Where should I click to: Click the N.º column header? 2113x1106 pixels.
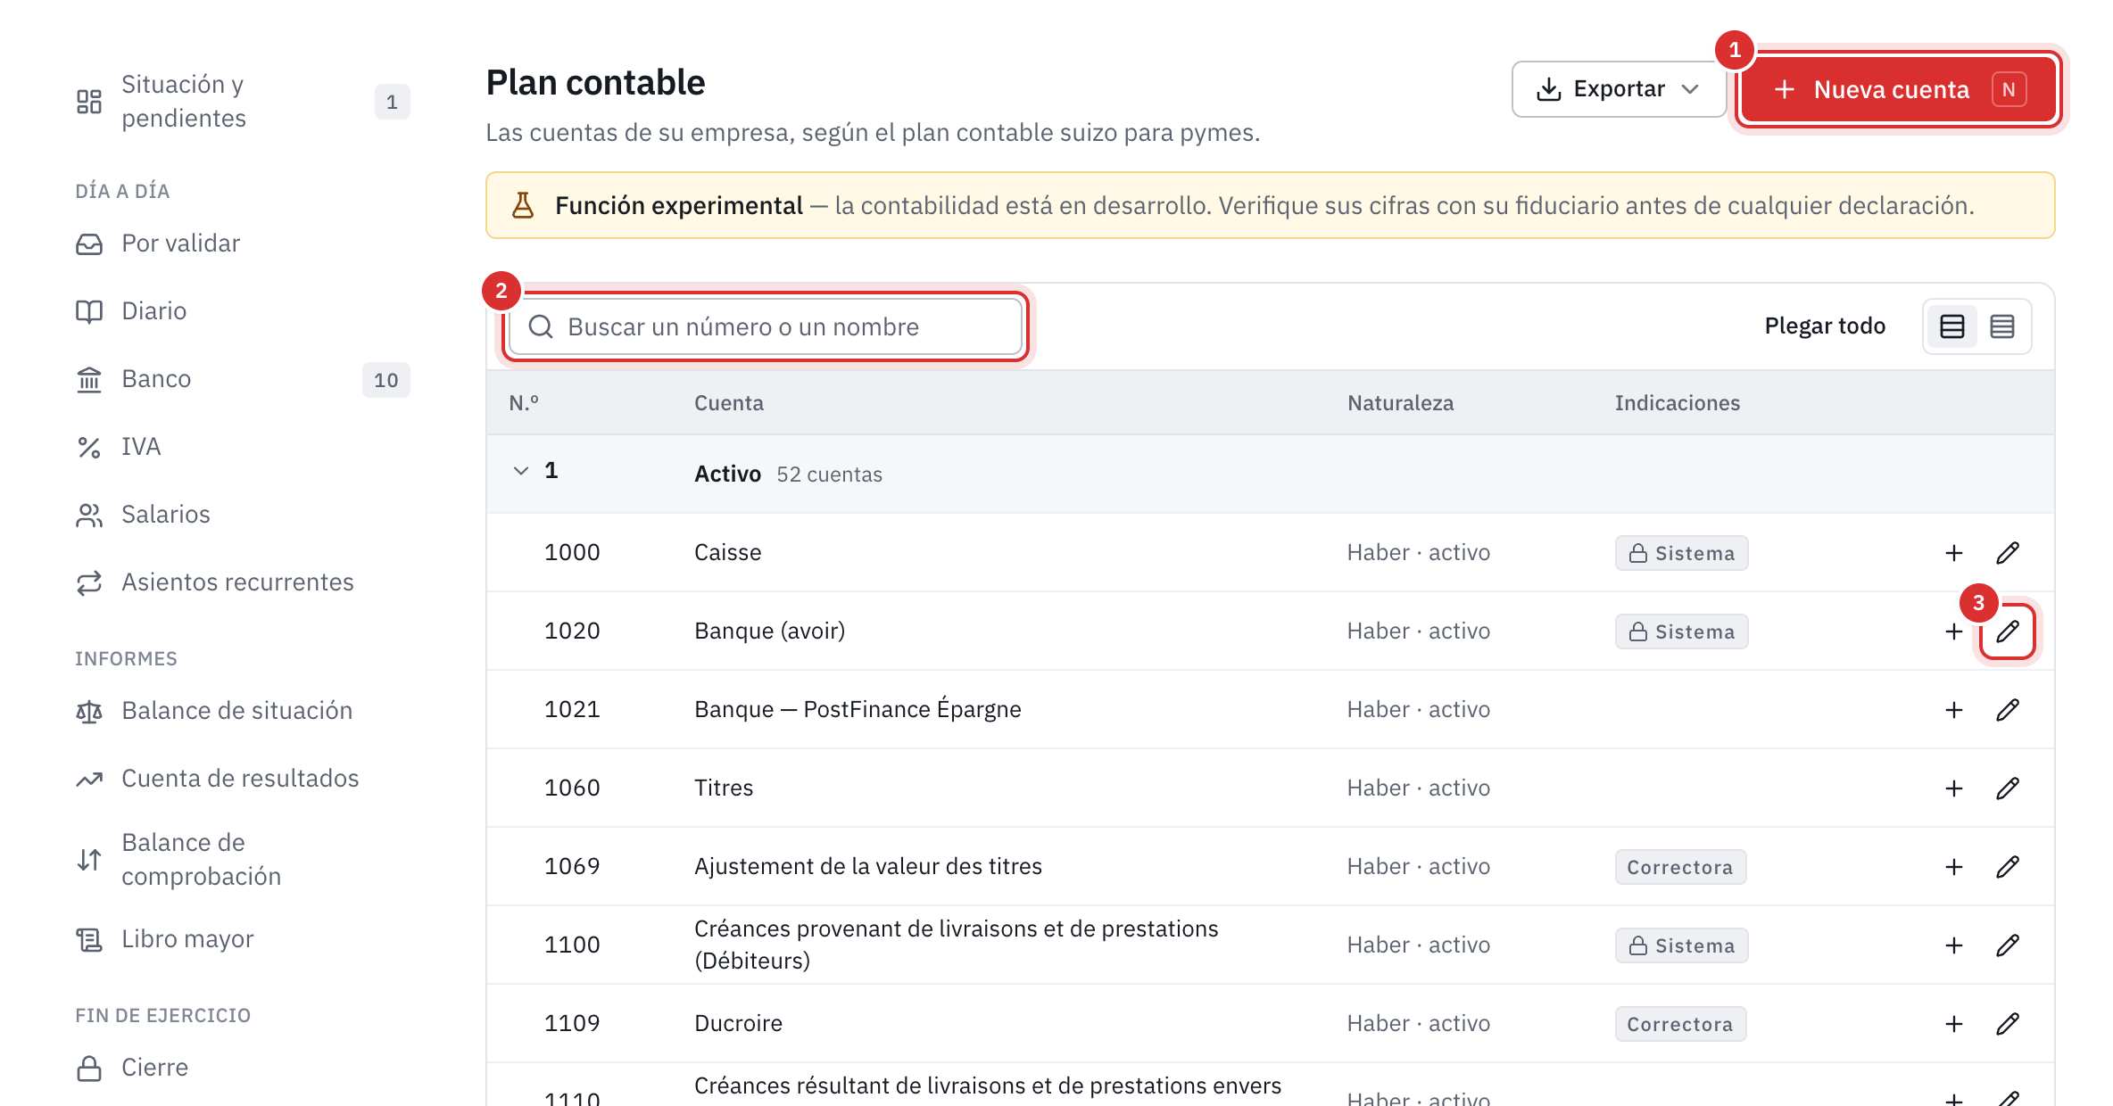(x=524, y=403)
